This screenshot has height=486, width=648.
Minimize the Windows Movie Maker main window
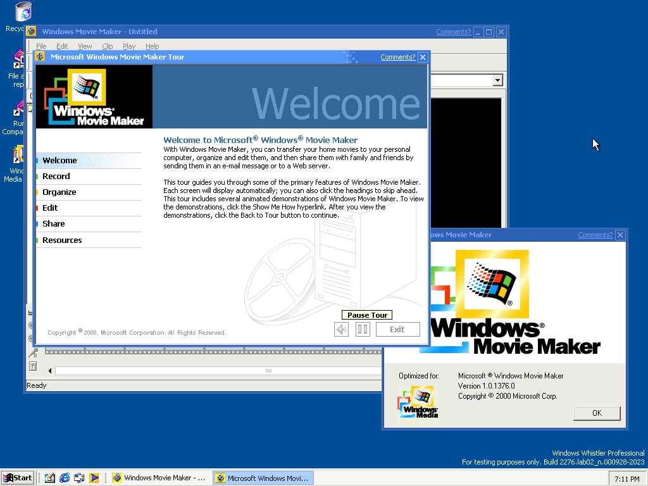pos(478,32)
